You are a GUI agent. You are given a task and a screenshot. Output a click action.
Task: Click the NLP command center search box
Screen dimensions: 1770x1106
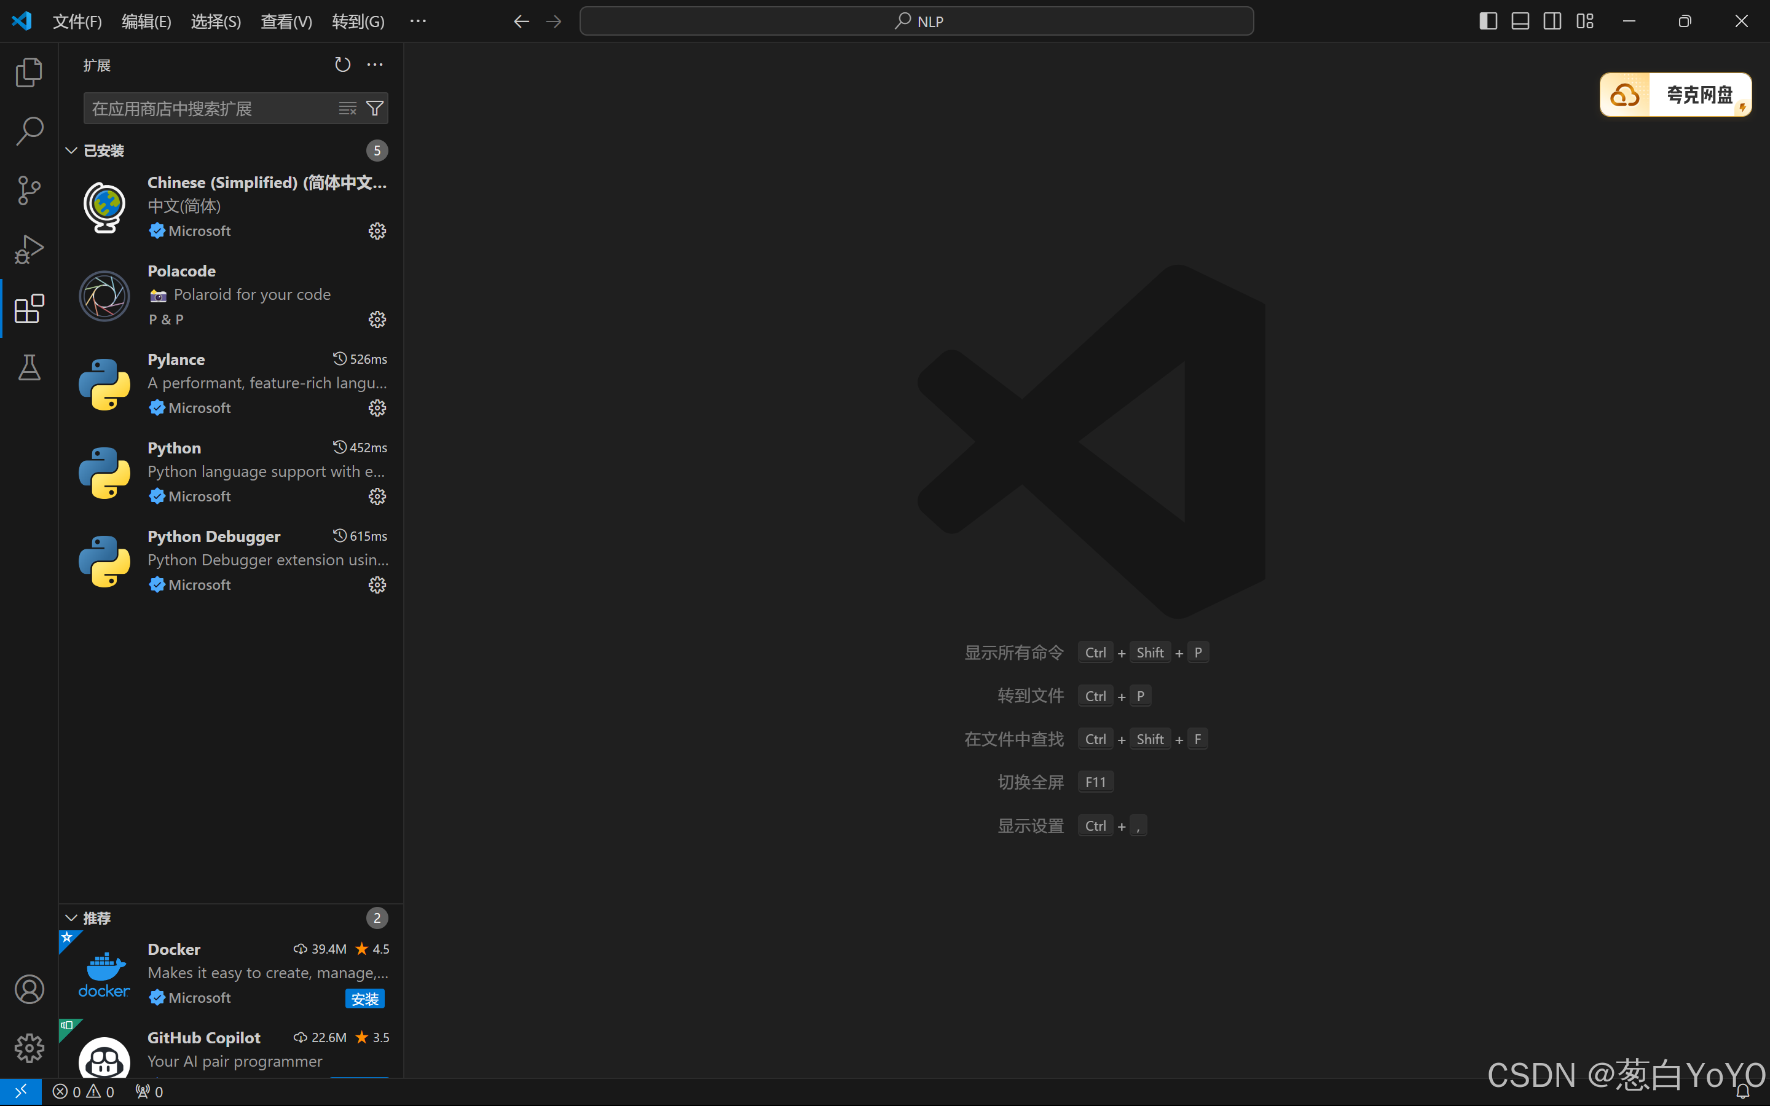point(916,22)
